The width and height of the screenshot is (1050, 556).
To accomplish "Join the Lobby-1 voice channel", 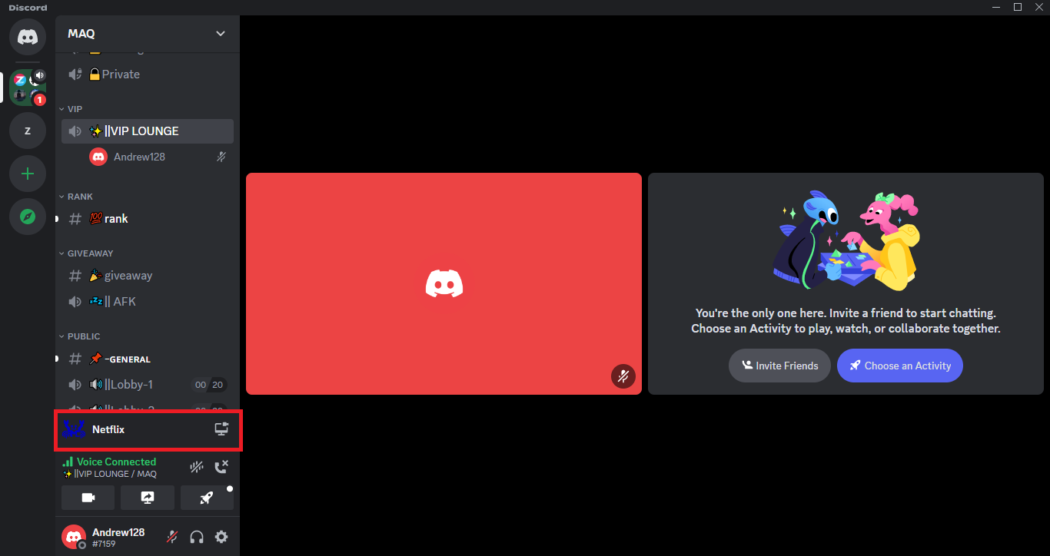I will pos(148,385).
